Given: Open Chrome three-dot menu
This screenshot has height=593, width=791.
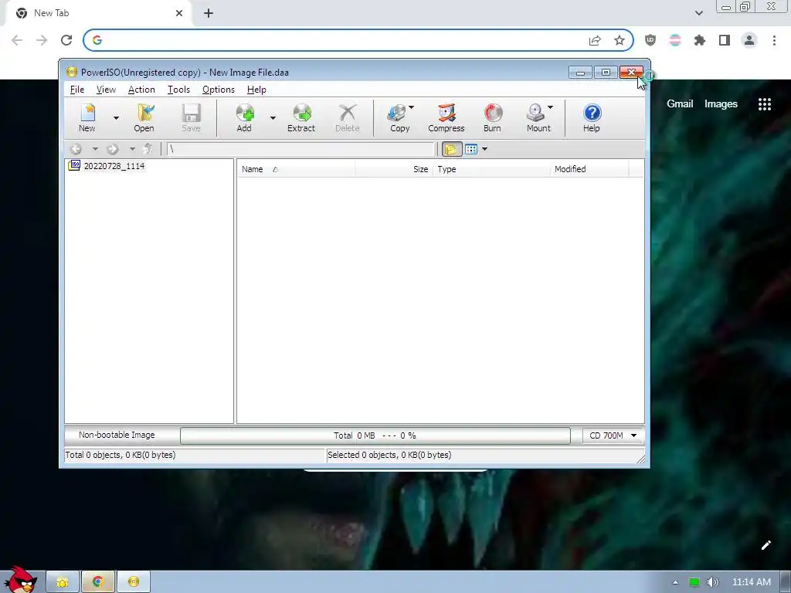Looking at the screenshot, I should [x=774, y=40].
